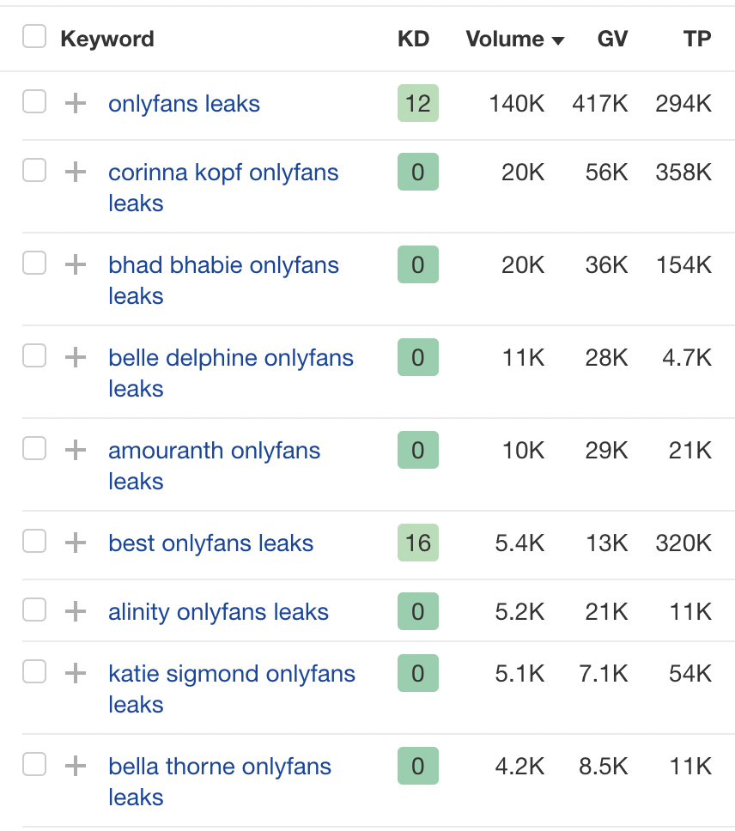Click the plus icon on the katie sigmond row

(x=76, y=674)
